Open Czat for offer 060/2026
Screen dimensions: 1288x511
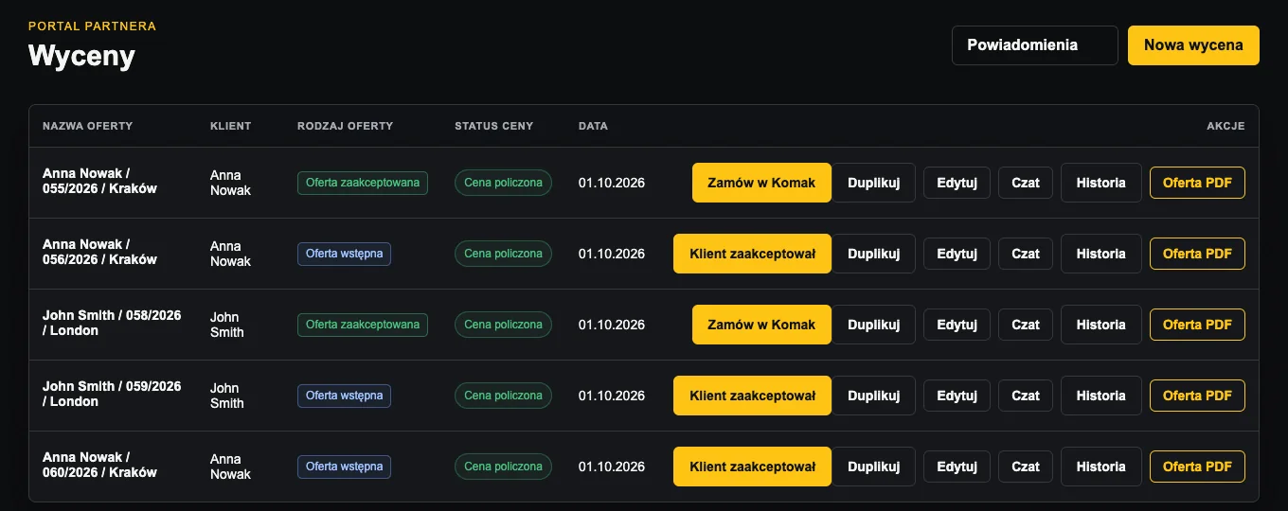[1026, 467]
